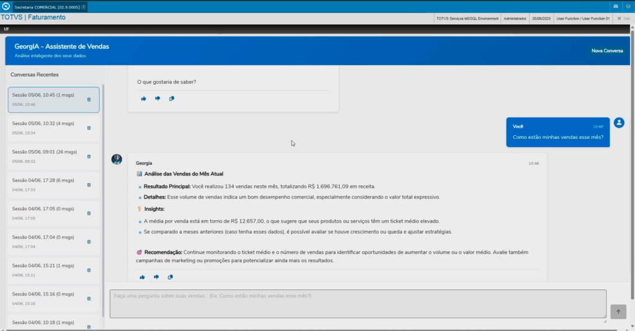Viewport: 635px width, 331px height.
Task: Click the 05/06/2025 date label
Action: pos(541,19)
